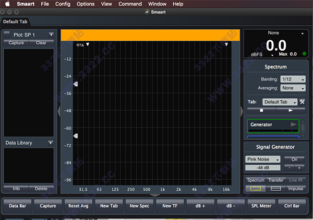Viewport: 313px width, 220px height.
Task: Open the Config menu
Action: pos(63,4)
